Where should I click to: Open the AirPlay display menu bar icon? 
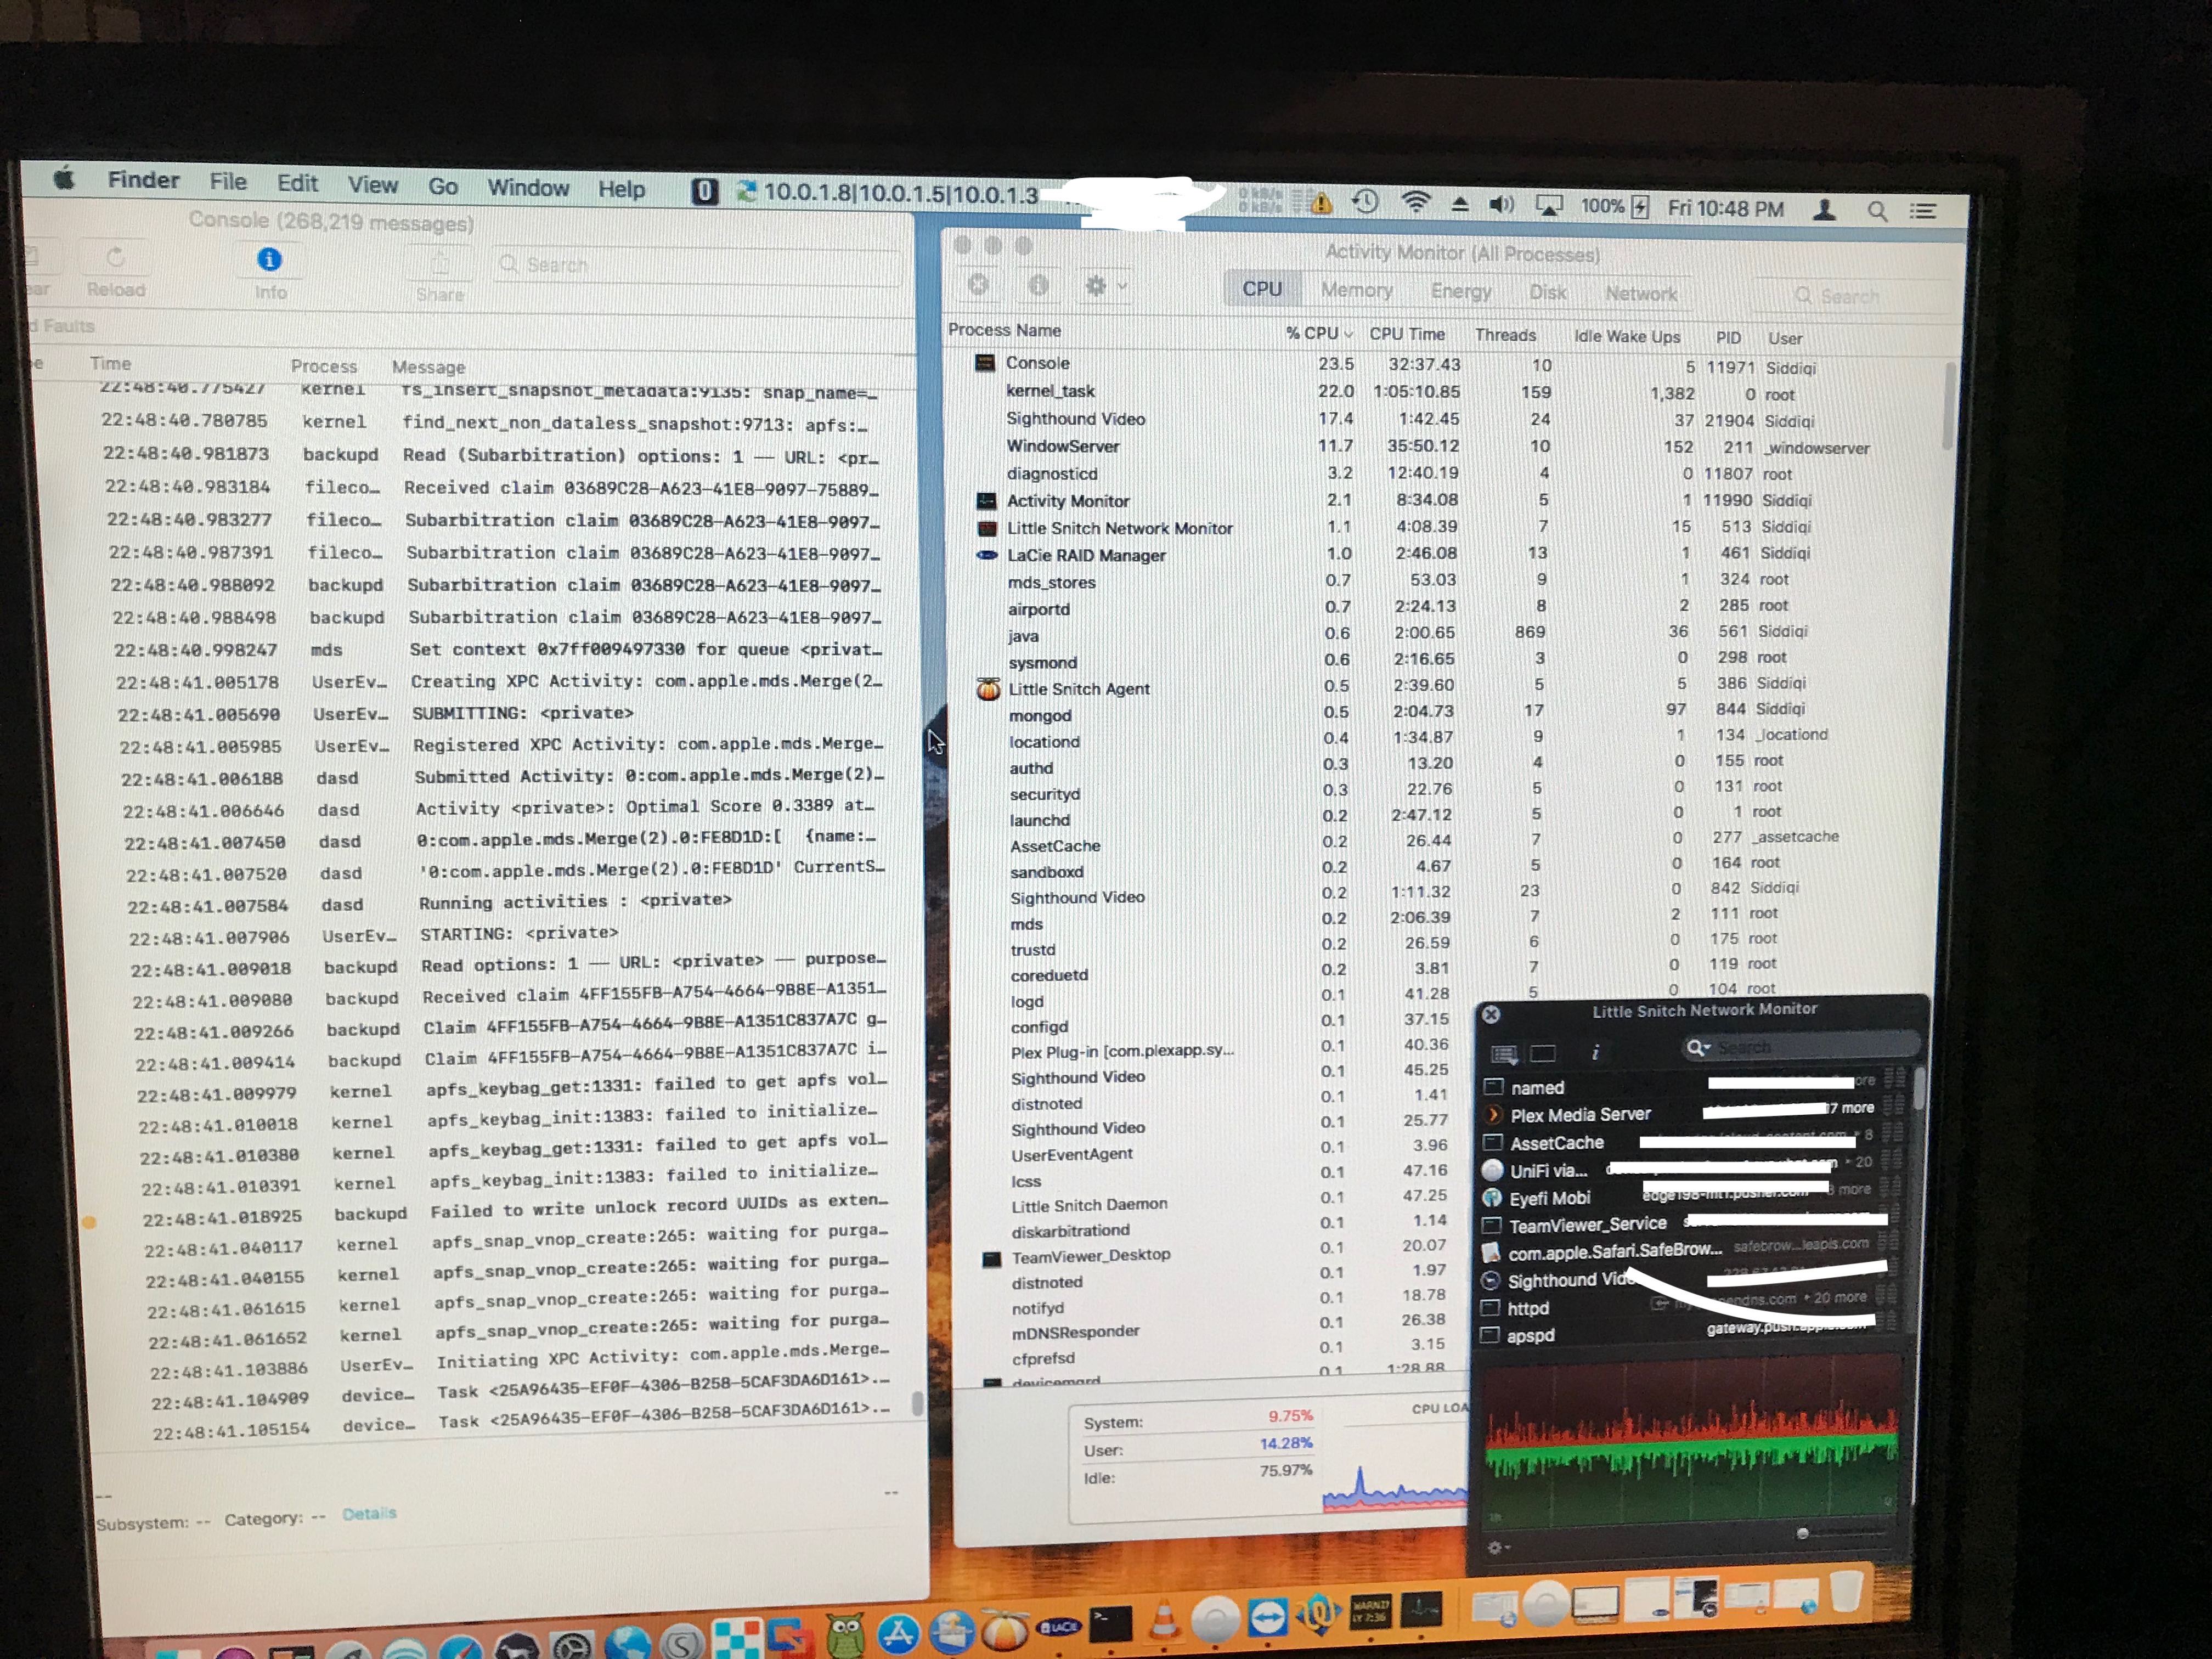click(x=1548, y=206)
